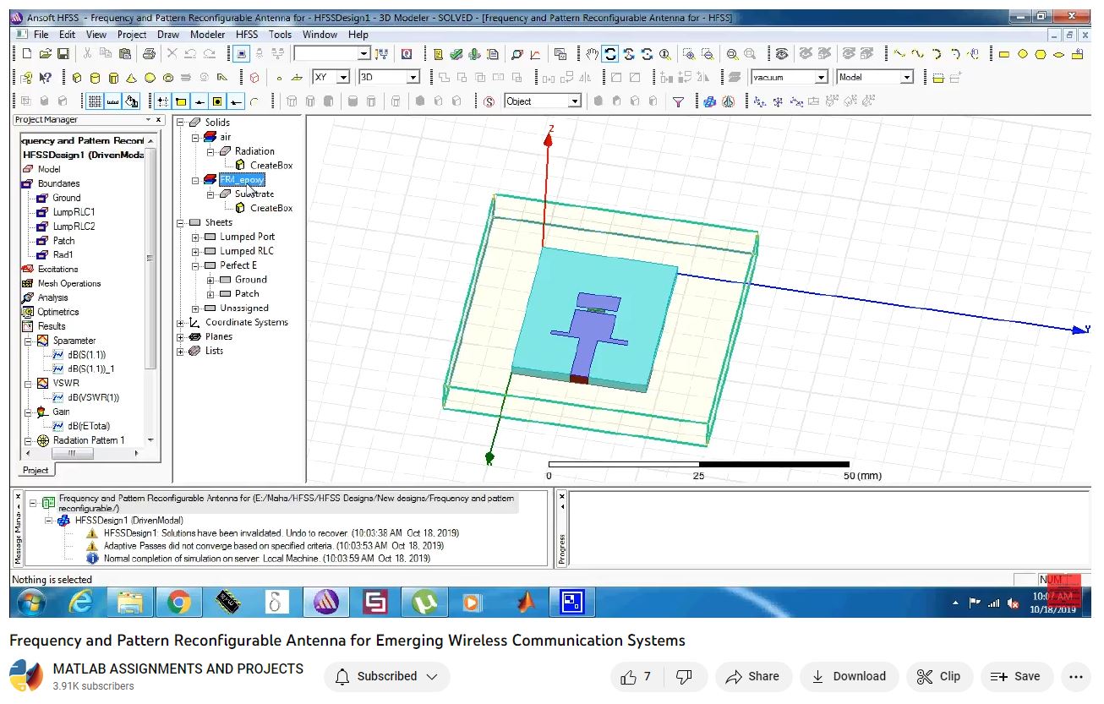
Task: Collapse the Sparameter results node
Action: (x=28, y=341)
